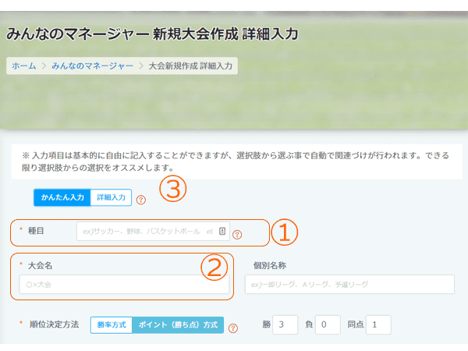This screenshot has width=468, height=351.
Task: Go to ホーム via breadcrumb
Action: [x=23, y=66]
